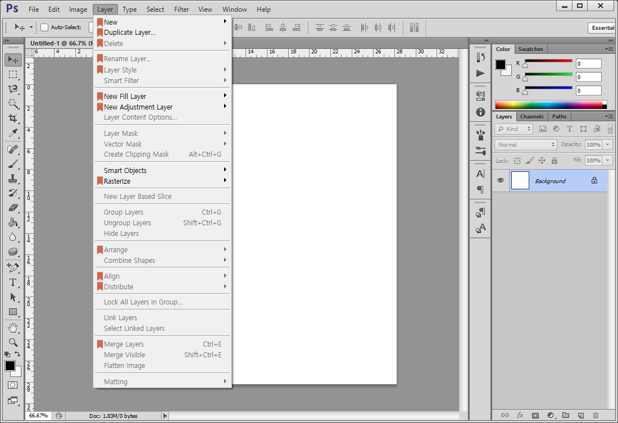Image resolution: width=618 pixels, height=423 pixels.
Task: Toggle filter for pixel layers
Action: click(543, 129)
